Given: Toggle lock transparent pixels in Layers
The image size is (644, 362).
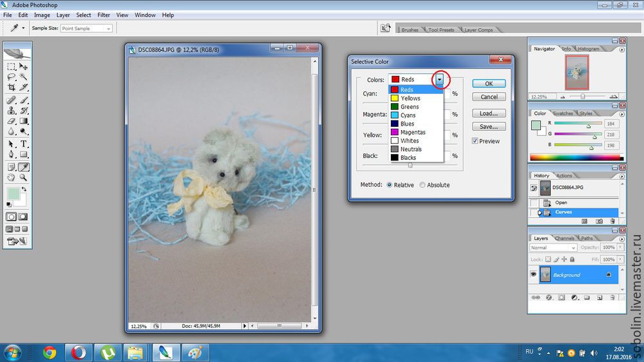Looking at the screenshot, I should [548, 260].
